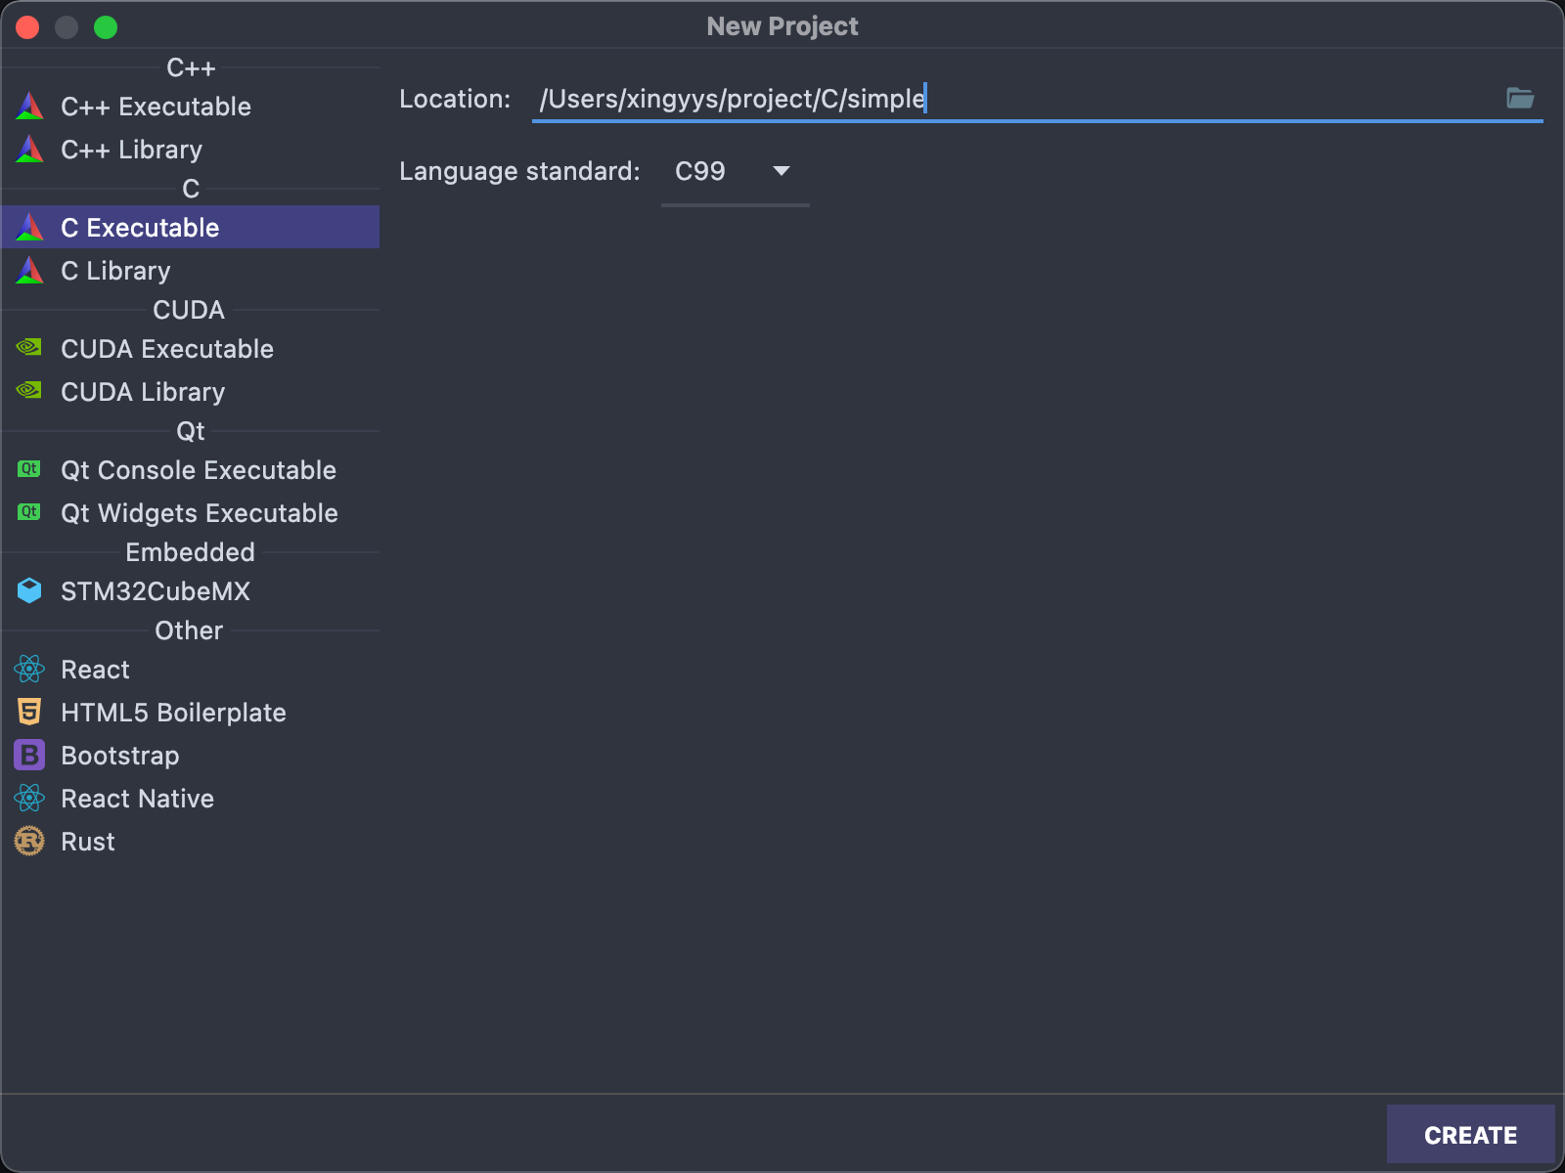
Task: Select the C++ Library icon
Action: coord(30,149)
